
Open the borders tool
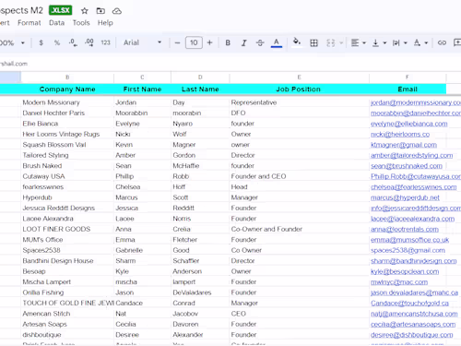pyautogui.click(x=313, y=42)
